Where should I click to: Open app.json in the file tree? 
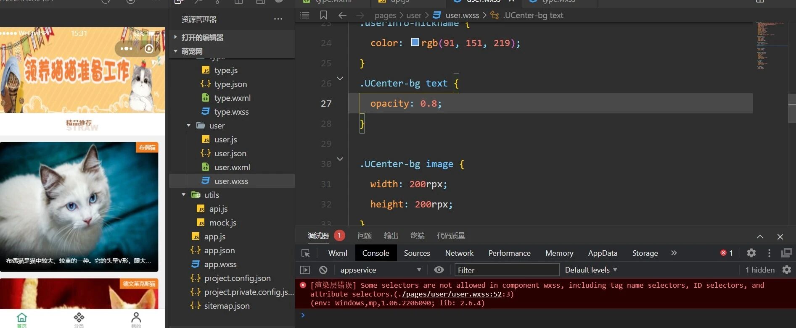219,250
